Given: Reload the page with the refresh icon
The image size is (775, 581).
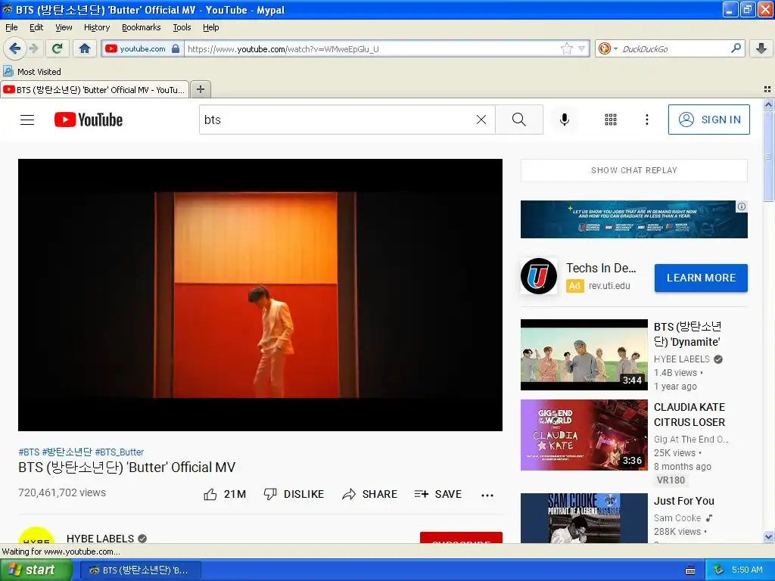Looking at the screenshot, I should tap(58, 48).
